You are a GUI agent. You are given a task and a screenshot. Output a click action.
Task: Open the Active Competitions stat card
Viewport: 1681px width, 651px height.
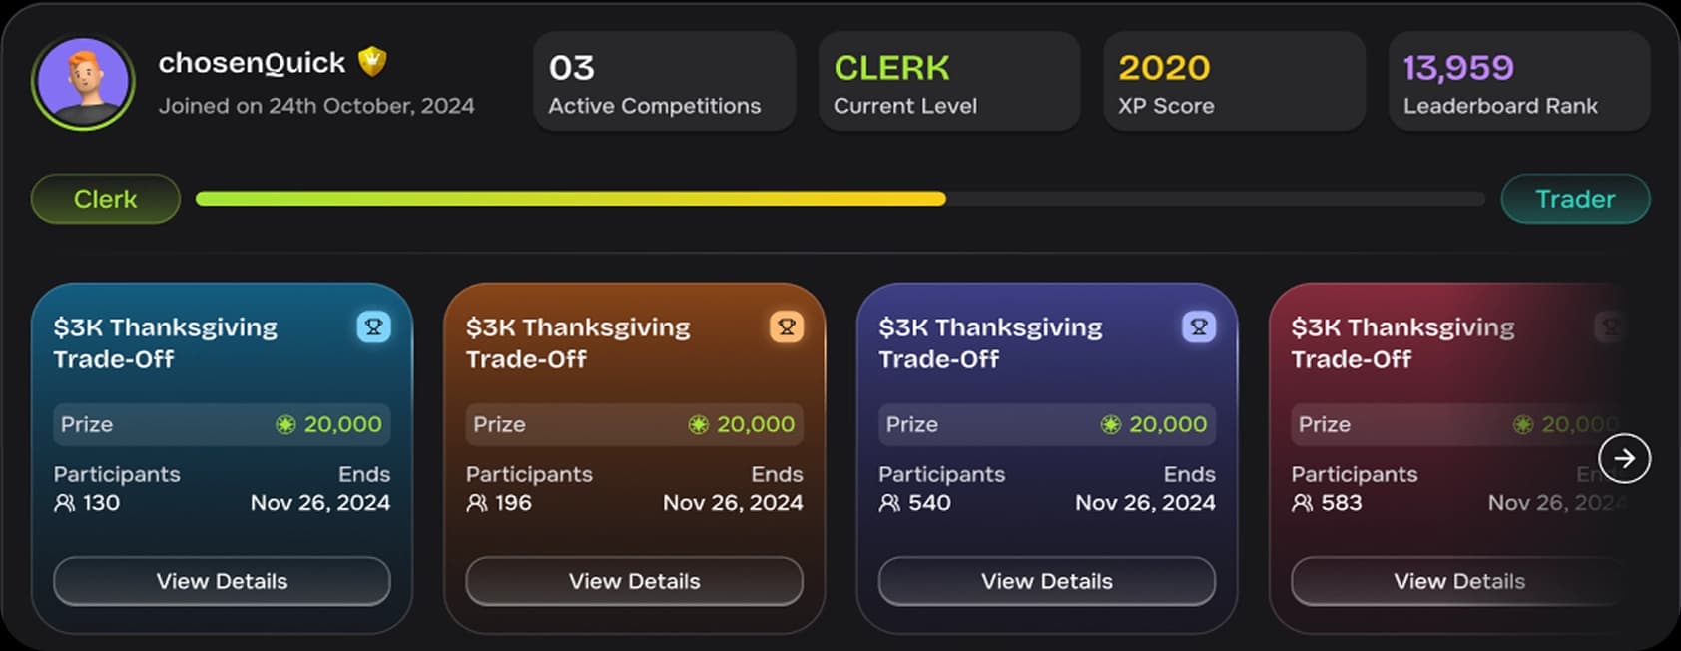tap(664, 82)
